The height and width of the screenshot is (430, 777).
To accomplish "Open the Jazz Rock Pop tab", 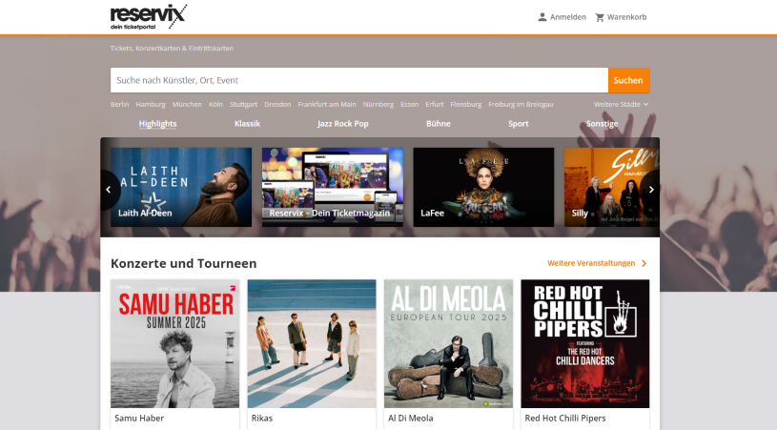I will tap(342, 124).
